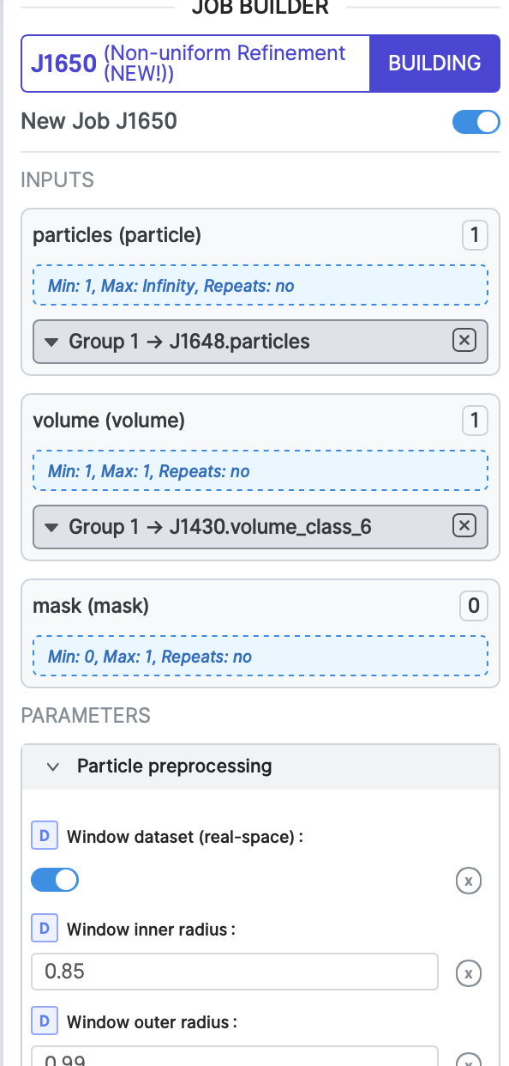The height and width of the screenshot is (1066, 509).
Task: Click the particles input drop zone
Action: 260,285
